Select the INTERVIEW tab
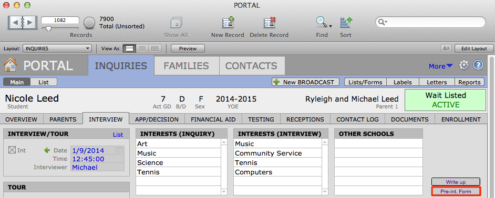Screen dimensions: 495x198 106,119
